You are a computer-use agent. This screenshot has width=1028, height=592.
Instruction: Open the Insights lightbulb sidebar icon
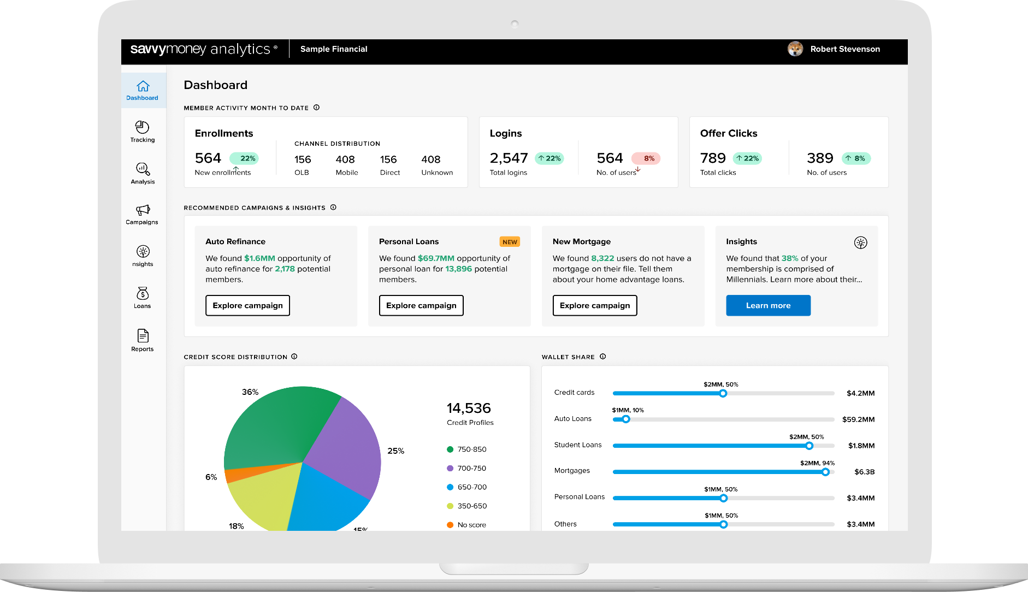143,252
